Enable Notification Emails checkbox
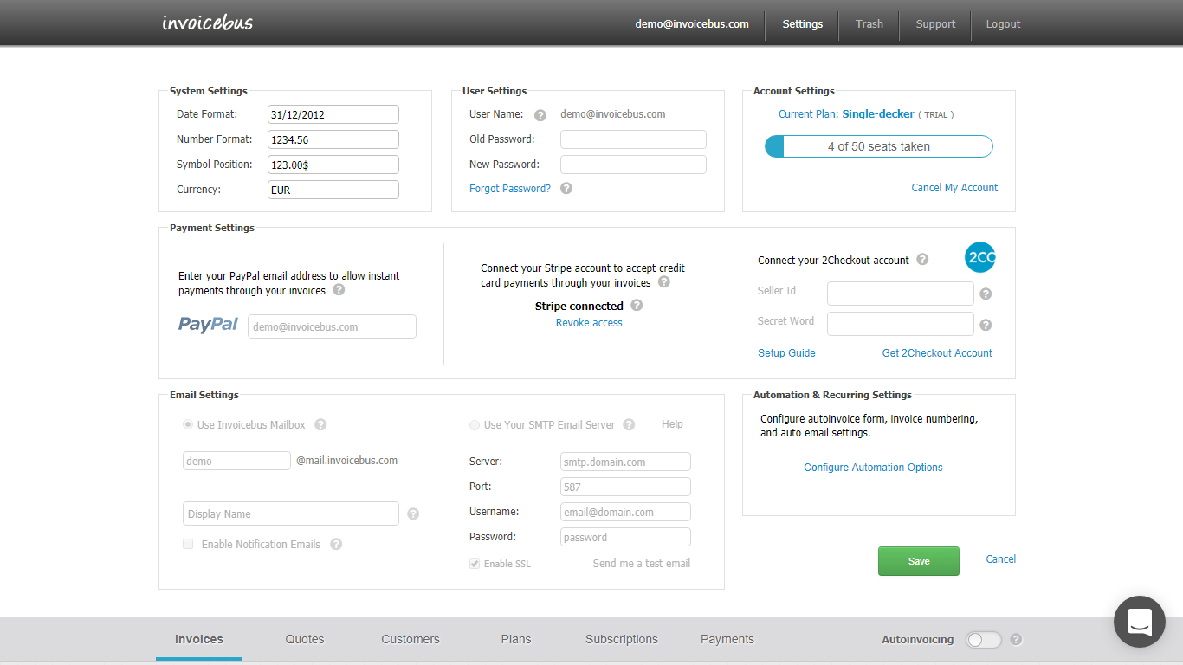Viewport: 1183px width, 665px height. tap(188, 544)
